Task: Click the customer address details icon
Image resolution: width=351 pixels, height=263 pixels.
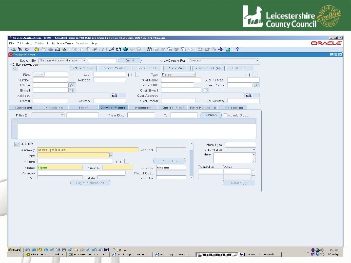Action: pyautogui.click(x=248, y=95)
